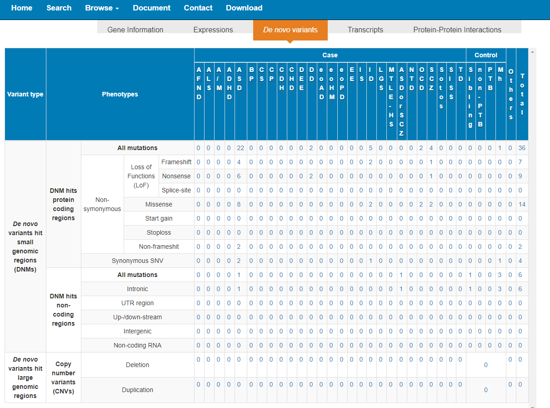Click Missense total value 14
Screen dimensions: 550x408
[522, 204]
